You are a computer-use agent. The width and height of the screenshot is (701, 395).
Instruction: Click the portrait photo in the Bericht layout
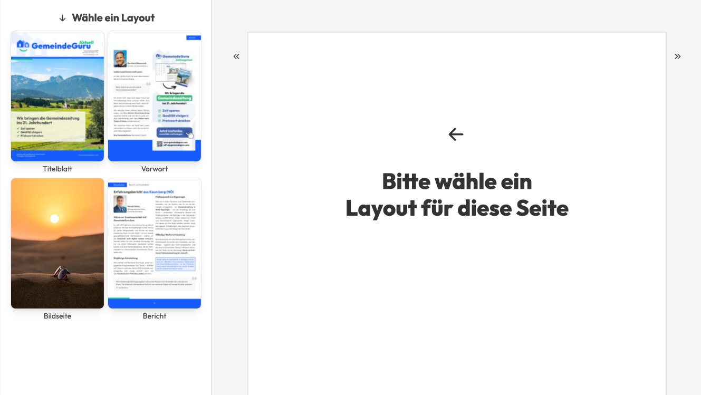pos(120,204)
